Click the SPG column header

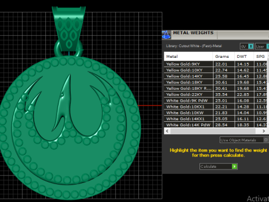[x=261, y=56]
